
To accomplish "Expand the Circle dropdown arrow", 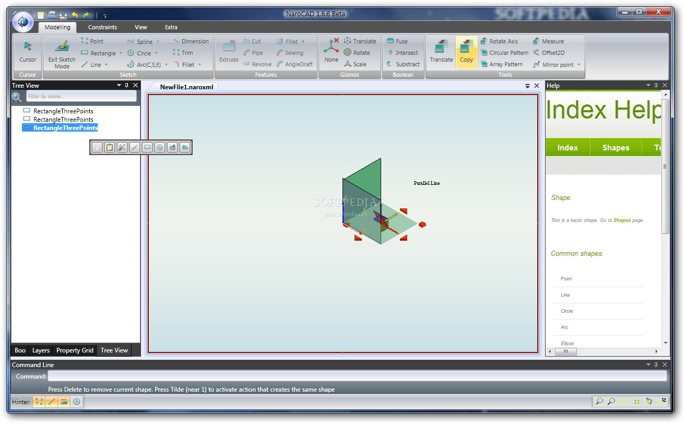I will (x=156, y=53).
